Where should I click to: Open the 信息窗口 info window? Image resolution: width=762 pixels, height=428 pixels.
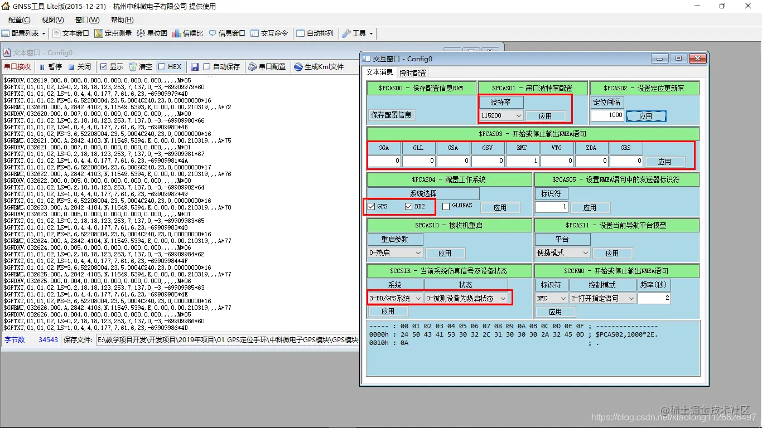[x=227, y=33]
